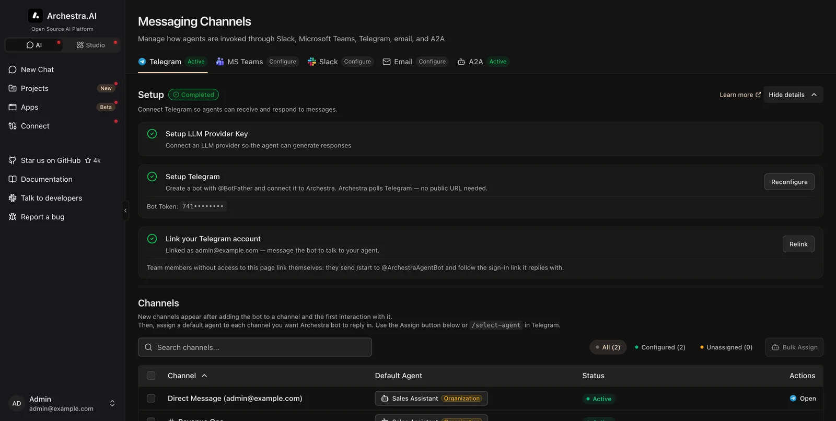Open the Admin account menu chevron
The height and width of the screenshot is (421, 836).
(x=112, y=403)
